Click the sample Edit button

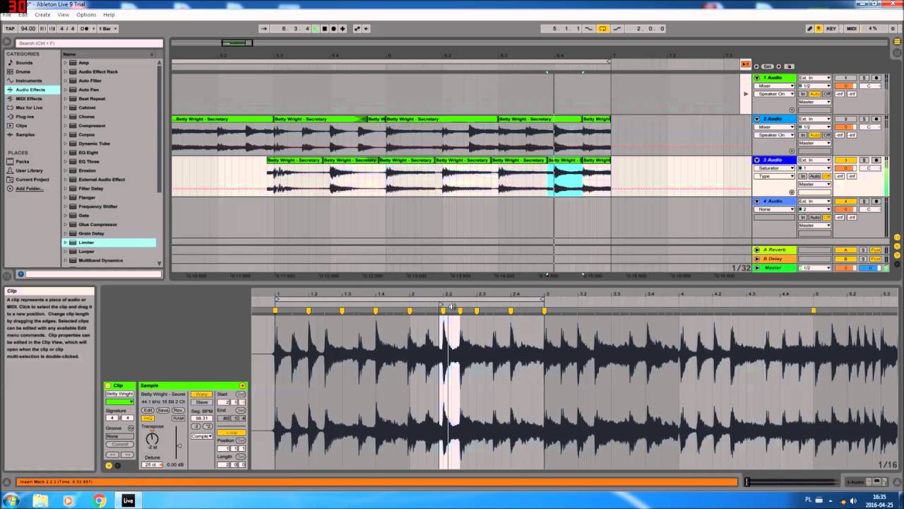click(x=148, y=410)
